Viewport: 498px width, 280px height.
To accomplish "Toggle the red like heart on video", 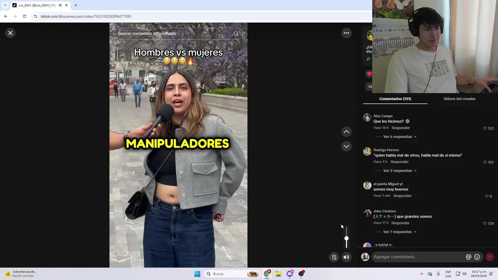I will click(369, 74).
